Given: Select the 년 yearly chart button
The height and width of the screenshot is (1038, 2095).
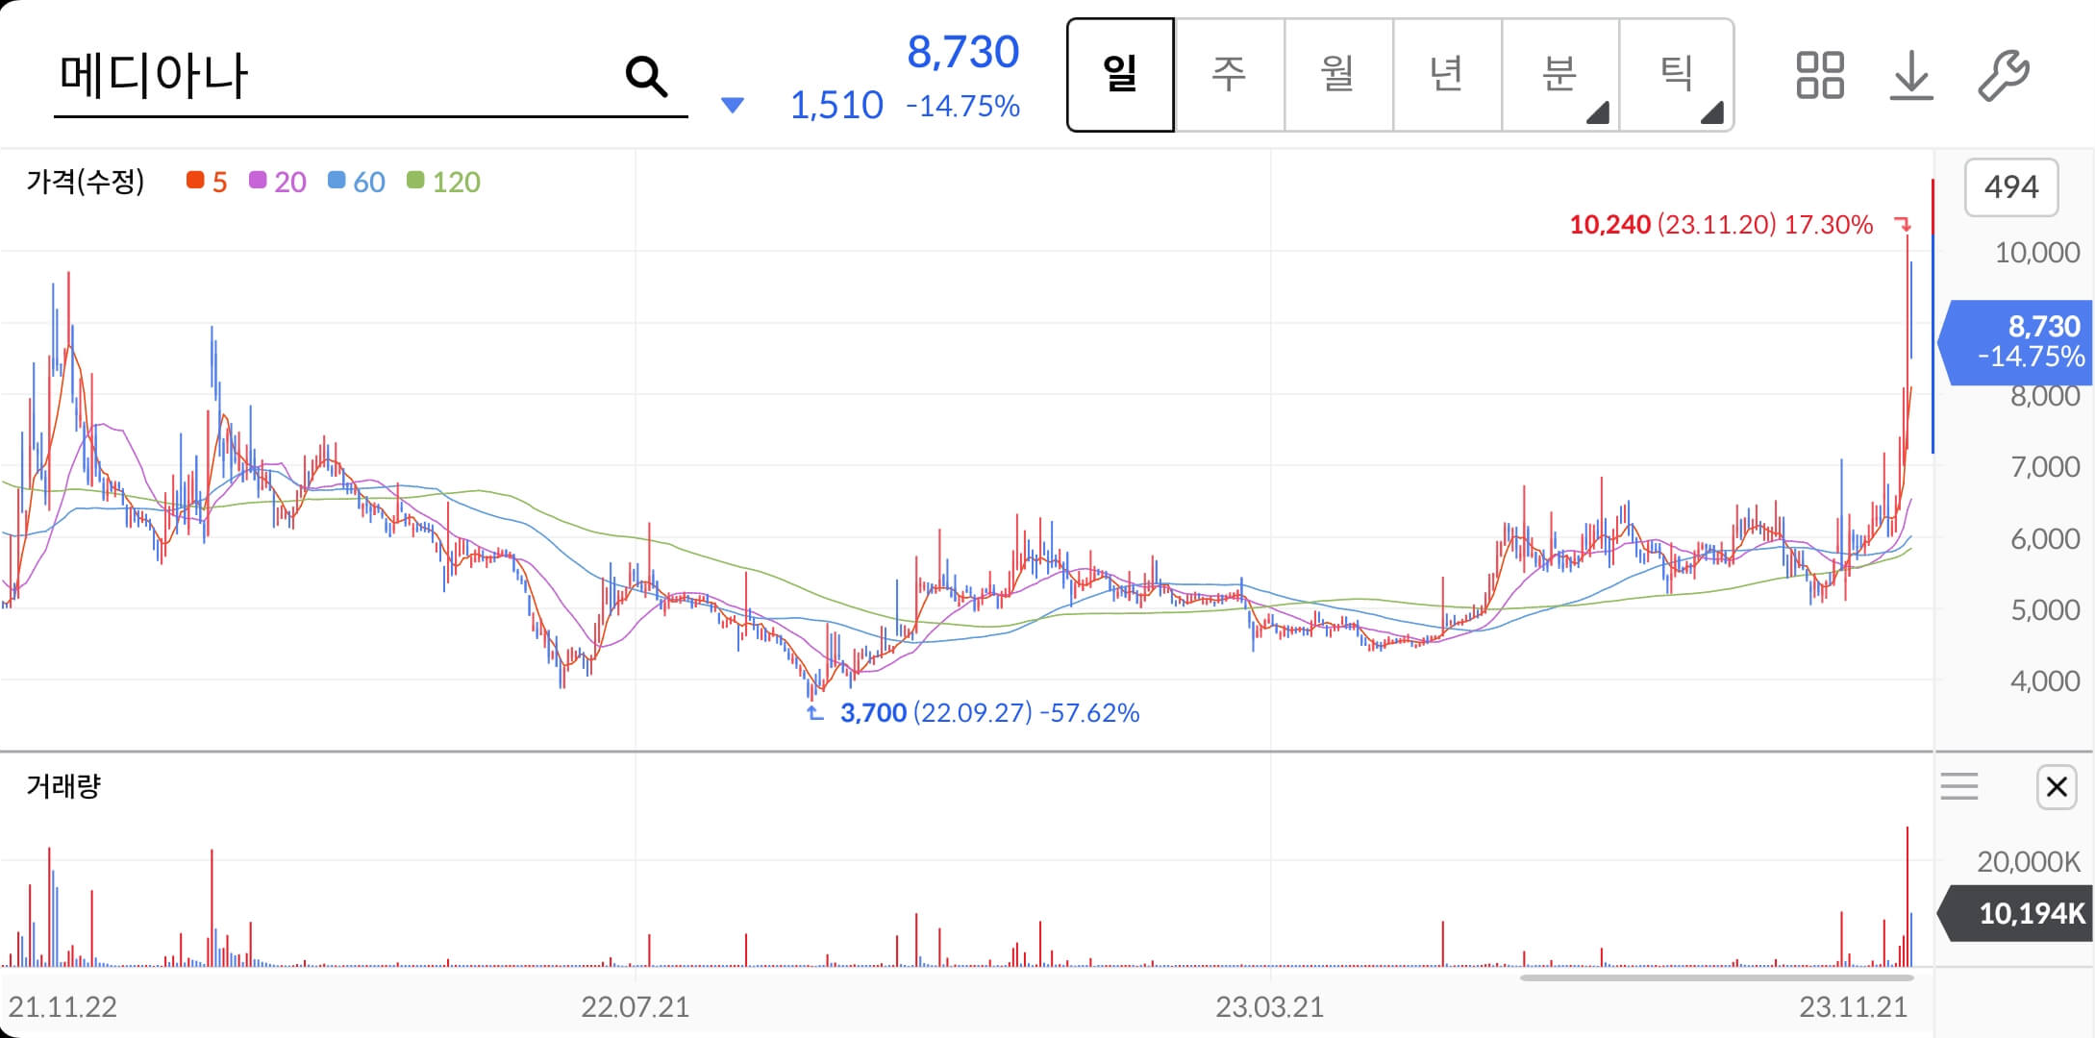Looking at the screenshot, I should coord(1446,74).
